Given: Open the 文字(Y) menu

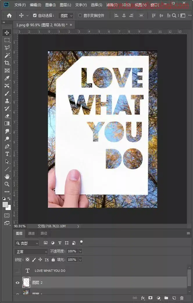Looking at the screenshot, I should coord(81,5).
